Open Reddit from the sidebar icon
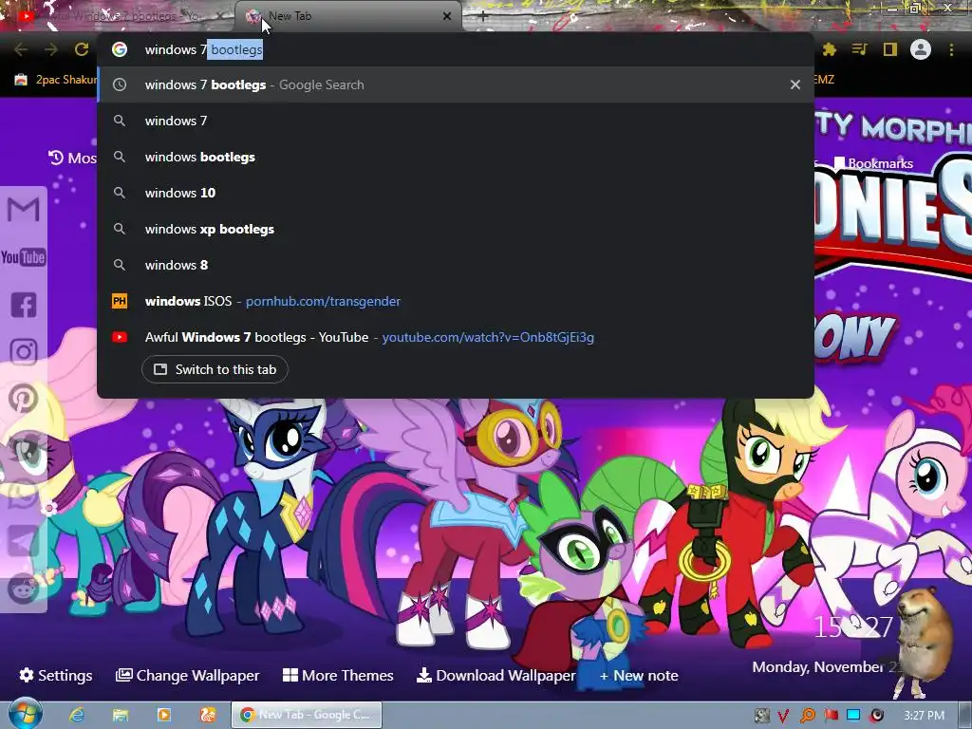Viewport: 972px width, 729px height. click(x=24, y=589)
